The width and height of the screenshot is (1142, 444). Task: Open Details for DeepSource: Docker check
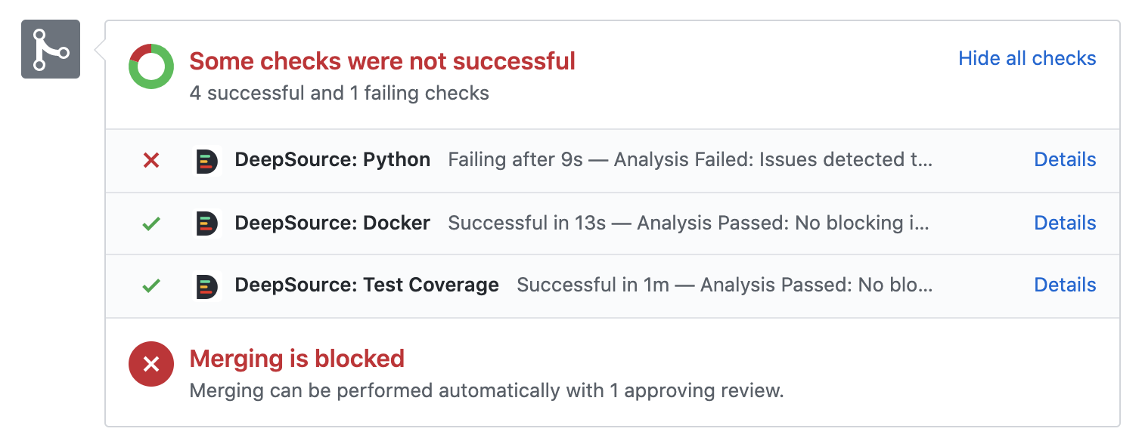pyautogui.click(x=1065, y=224)
